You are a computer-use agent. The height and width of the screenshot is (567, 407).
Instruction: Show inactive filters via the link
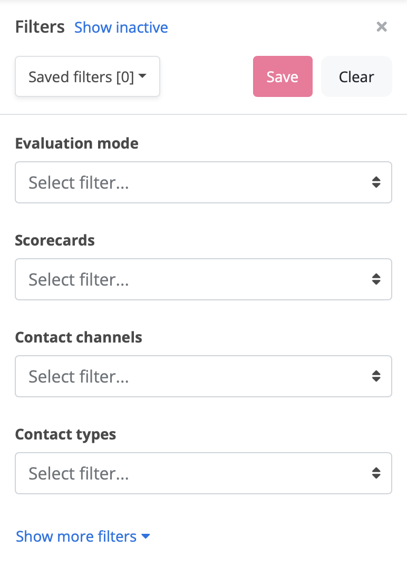pos(121,27)
